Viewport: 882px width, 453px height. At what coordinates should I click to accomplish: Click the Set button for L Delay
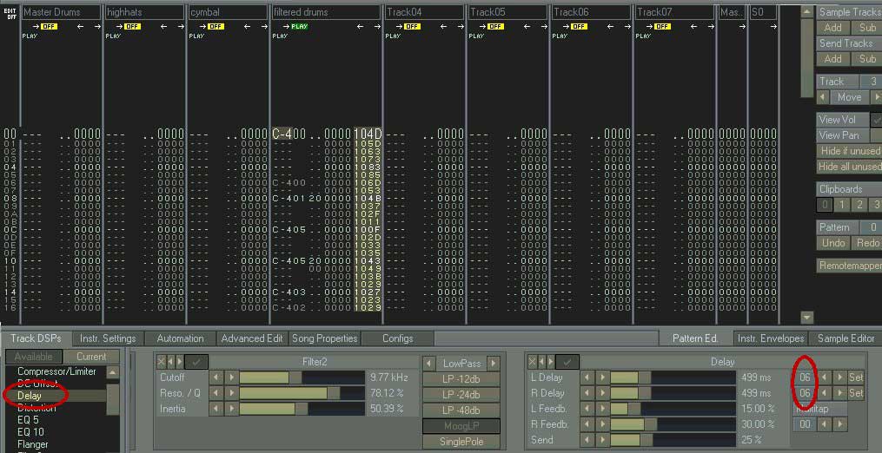[x=855, y=377]
